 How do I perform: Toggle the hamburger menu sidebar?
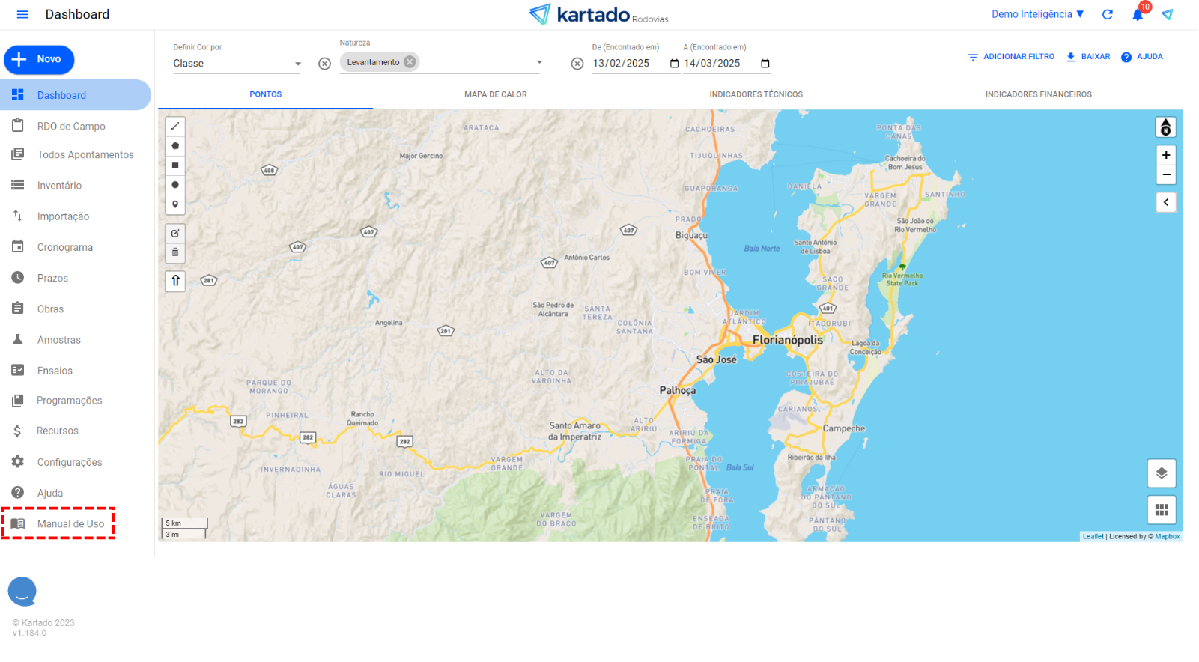[22, 15]
